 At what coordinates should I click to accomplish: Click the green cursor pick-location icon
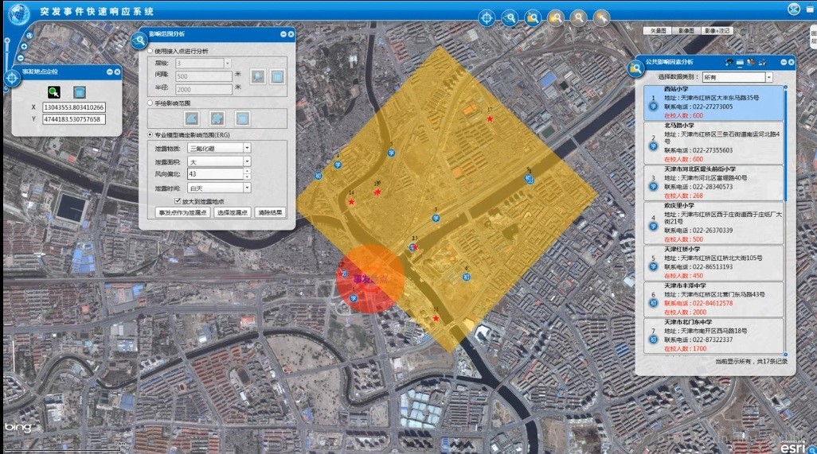point(53,91)
